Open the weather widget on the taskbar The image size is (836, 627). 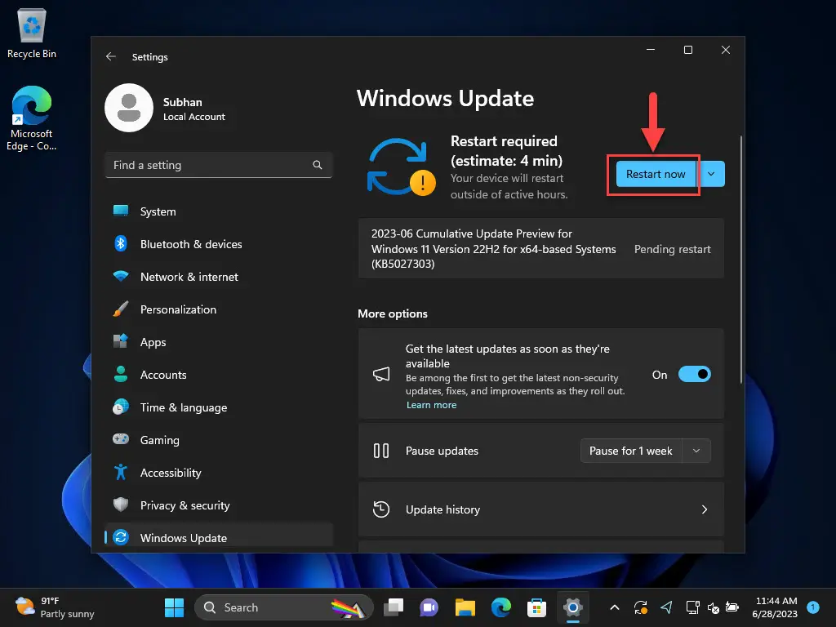click(55, 607)
